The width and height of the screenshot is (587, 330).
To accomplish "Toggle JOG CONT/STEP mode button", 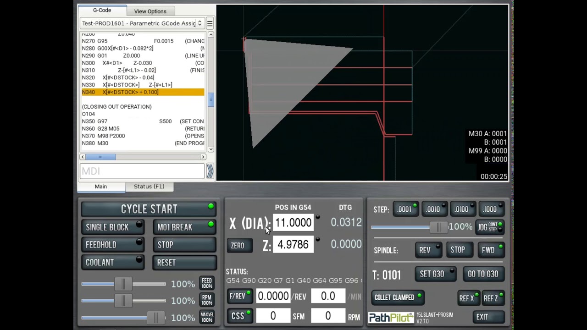I will [490, 227].
